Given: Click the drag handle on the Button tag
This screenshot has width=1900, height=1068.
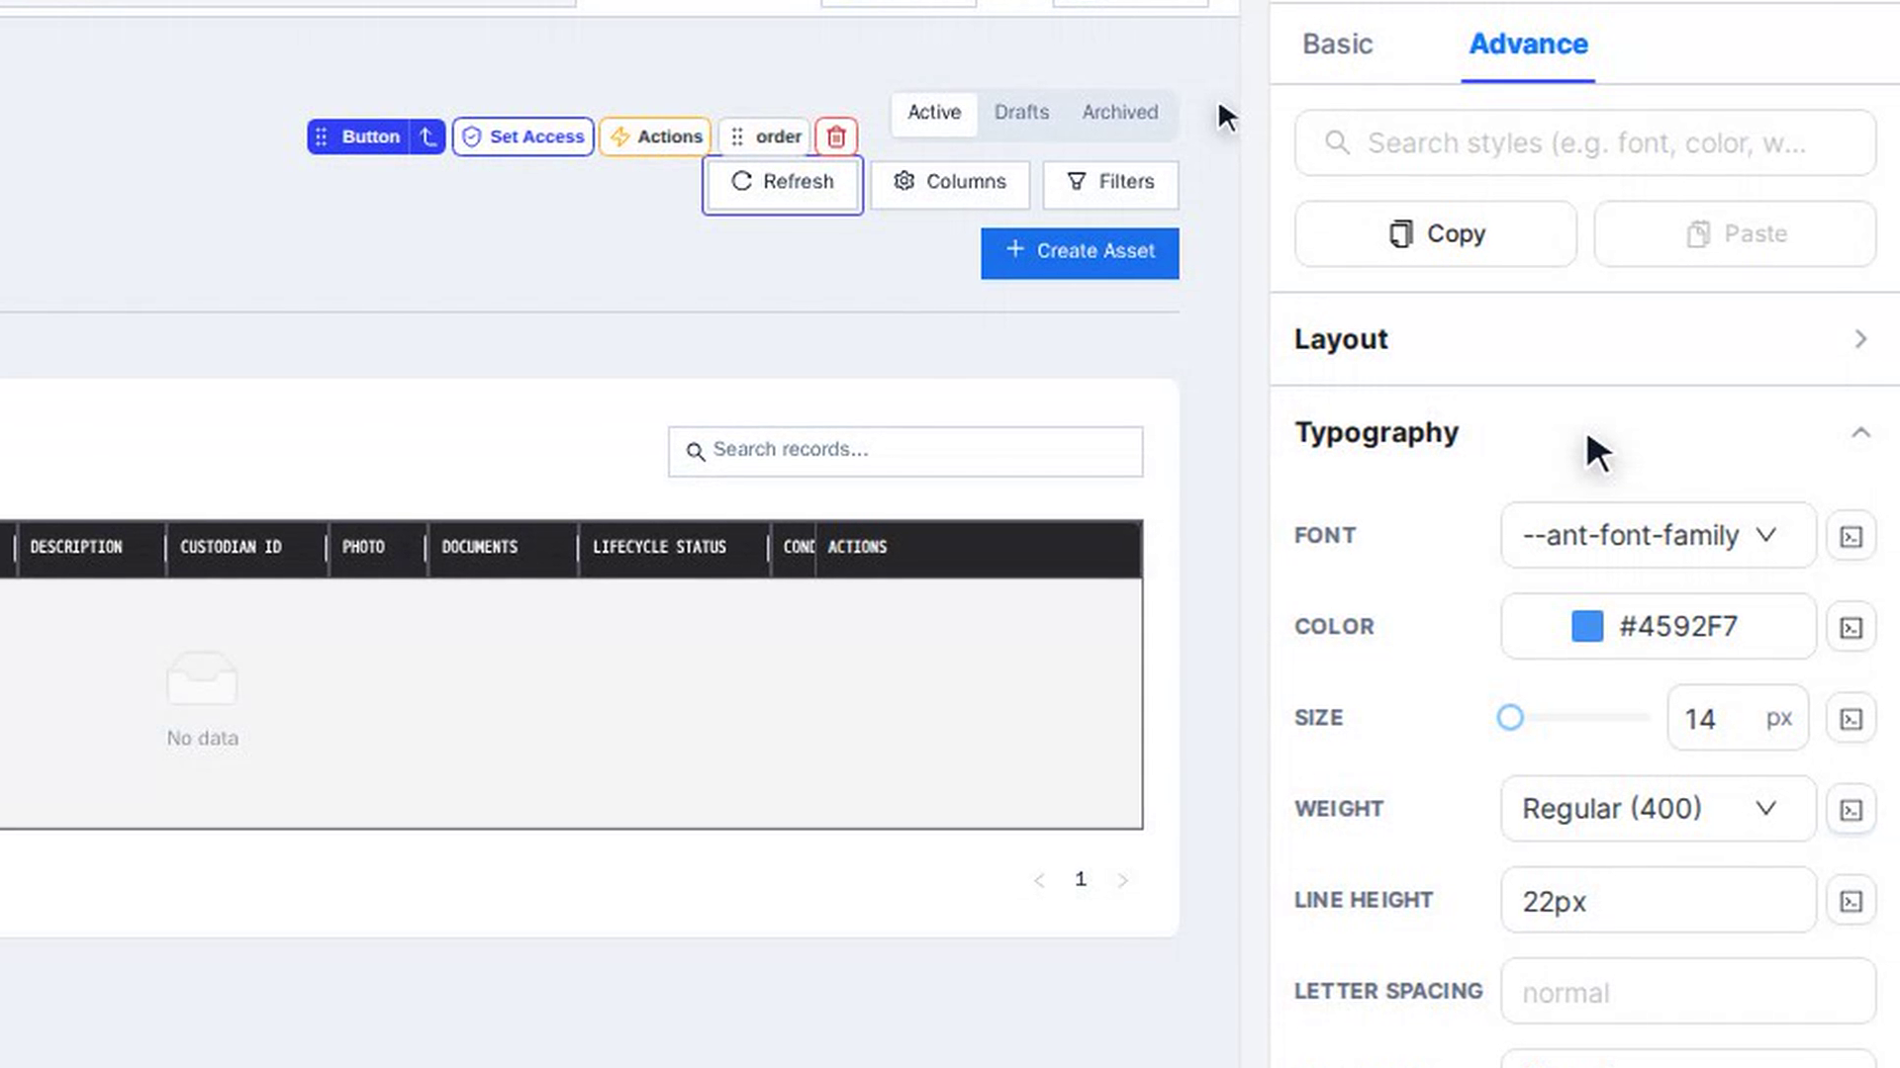Looking at the screenshot, I should [x=321, y=136].
